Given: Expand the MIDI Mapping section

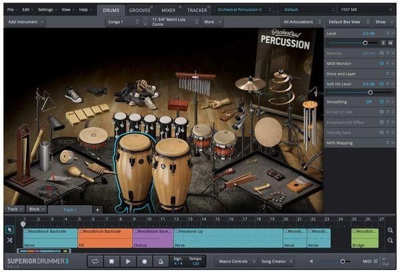Looking at the screenshot, I should pos(360,143).
